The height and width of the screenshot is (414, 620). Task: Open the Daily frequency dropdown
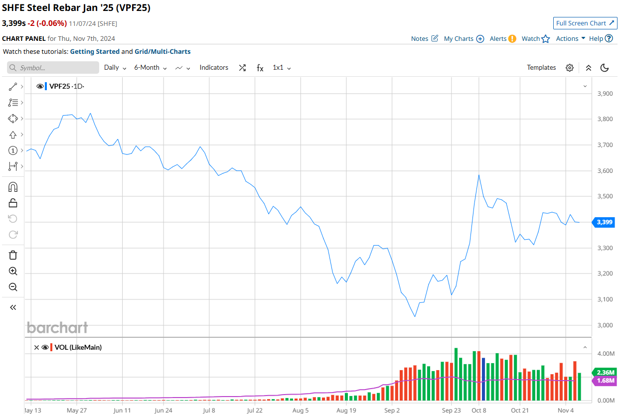(x=115, y=68)
